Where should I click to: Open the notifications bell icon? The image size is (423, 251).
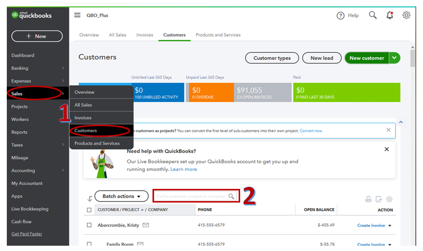click(x=390, y=15)
